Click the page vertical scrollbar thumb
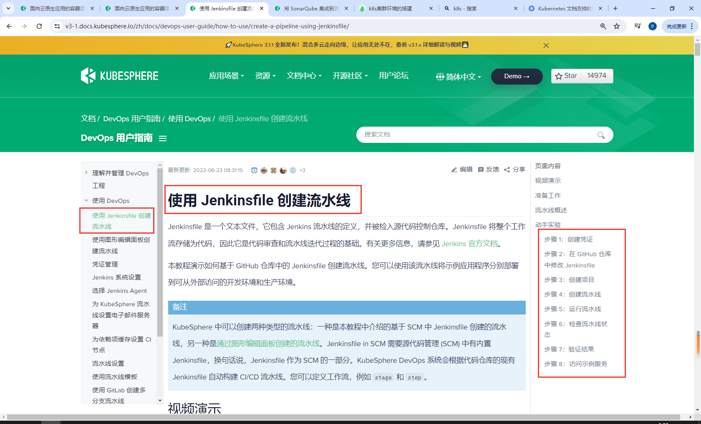 pyautogui.click(x=697, y=50)
